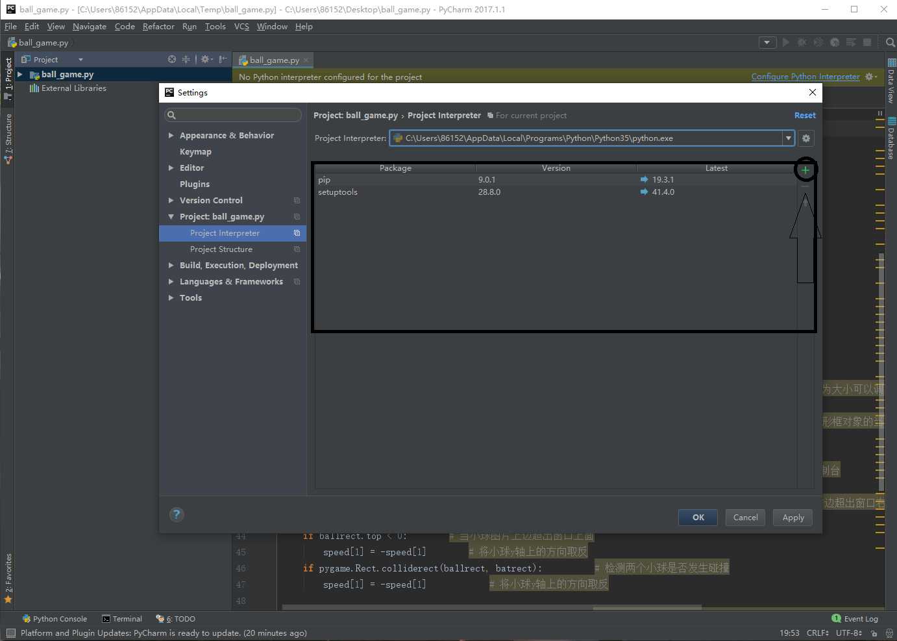This screenshot has width=897, height=641.
Task: Close the ball_game.py editor tab
Action: tap(306, 60)
